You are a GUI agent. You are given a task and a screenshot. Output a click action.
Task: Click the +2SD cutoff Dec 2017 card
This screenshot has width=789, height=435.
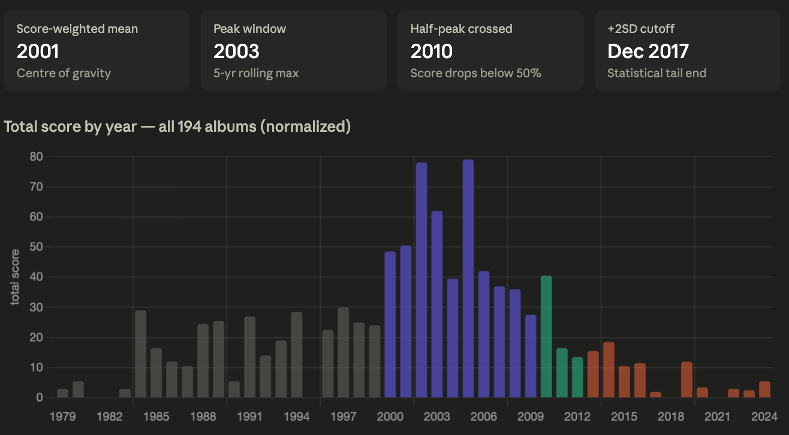click(686, 51)
